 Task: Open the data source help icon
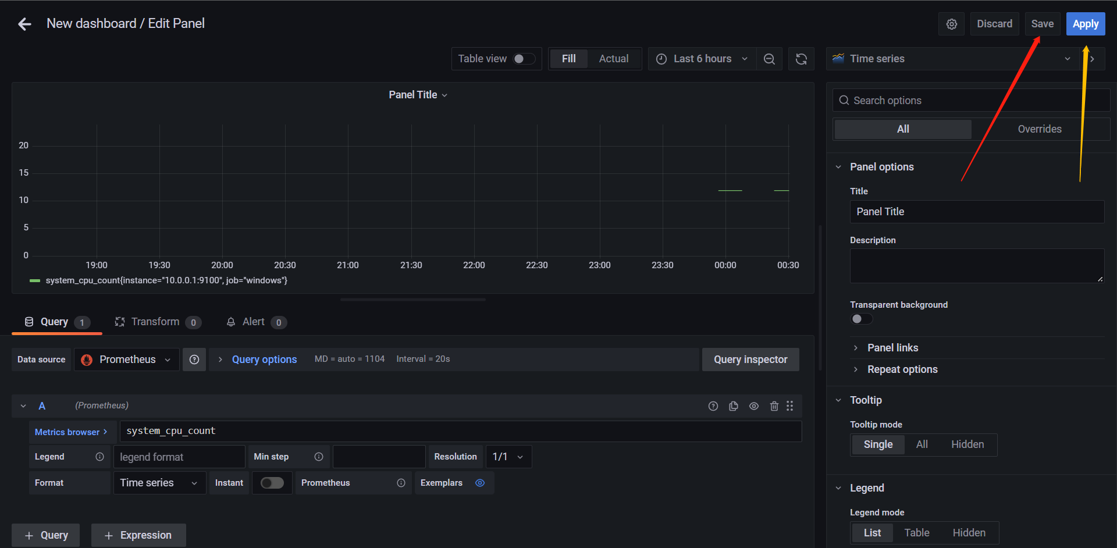194,360
